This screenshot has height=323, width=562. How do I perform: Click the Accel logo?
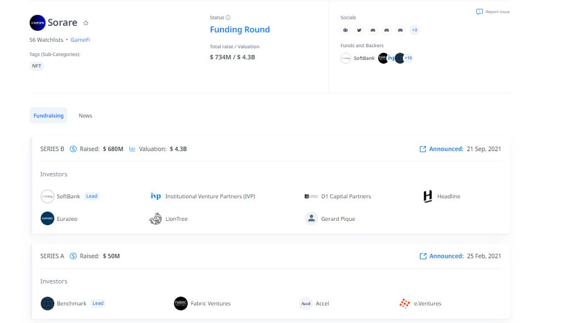306,304
